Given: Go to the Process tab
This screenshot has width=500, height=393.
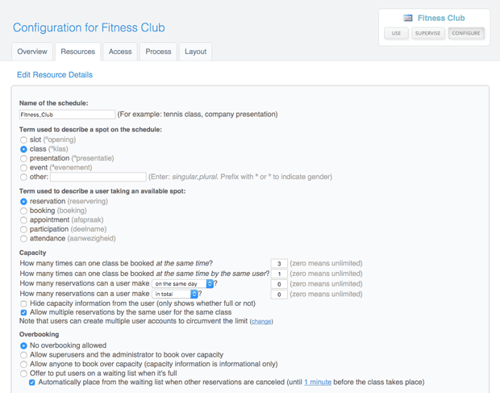Looking at the screenshot, I should [158, 52].
